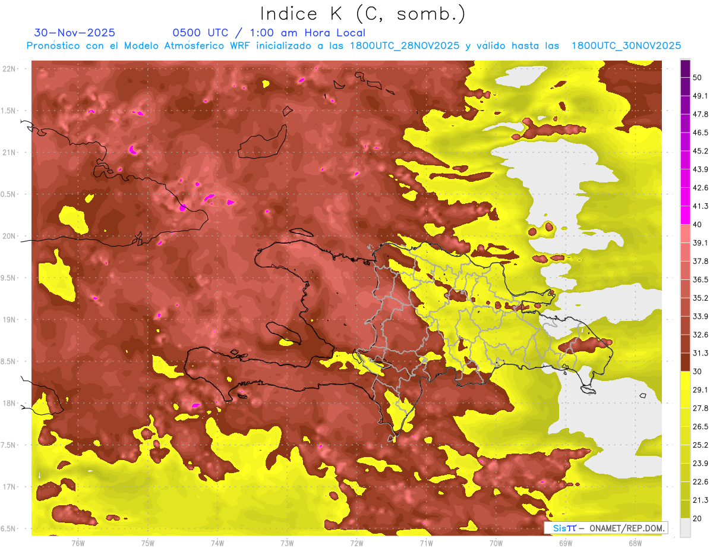Screen dimensions: 713x551
Task: Click the gray swatch below the 20 label
Action: 686,528
